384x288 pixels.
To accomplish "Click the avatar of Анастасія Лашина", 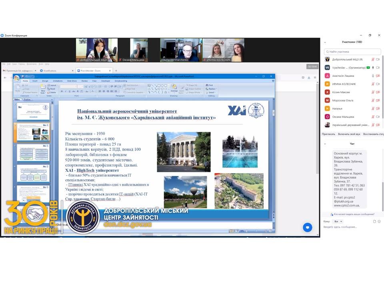I will click(x=327, y=76).
